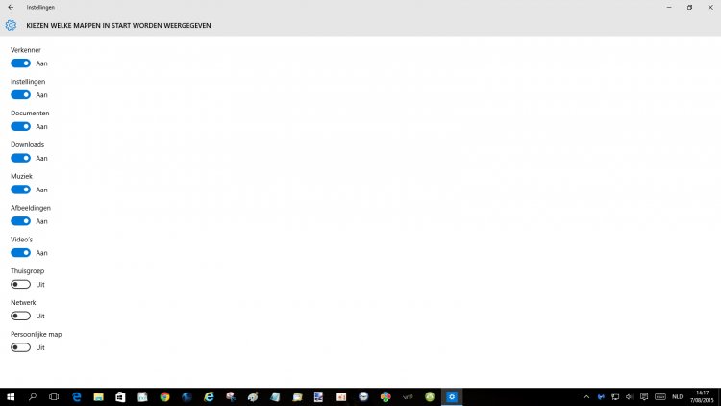Open the Action Center notifications icon

[x=644, y=396]
